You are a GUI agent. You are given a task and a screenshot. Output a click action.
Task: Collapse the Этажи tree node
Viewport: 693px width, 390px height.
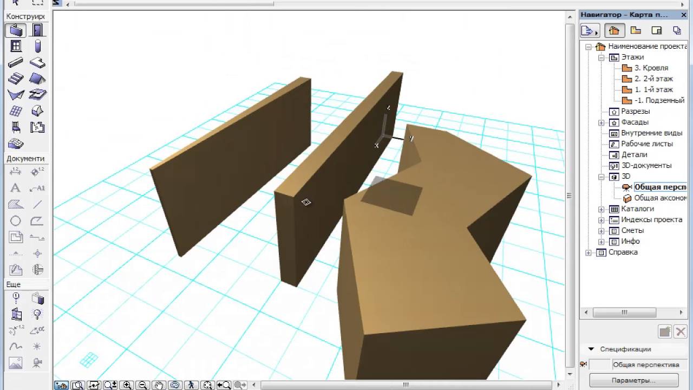click(x=601, y=57)
